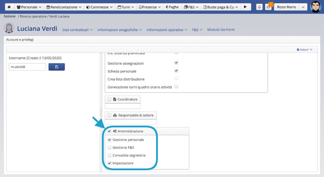Toggle the Coordinatore role checkbox

[x=109, y=99]
